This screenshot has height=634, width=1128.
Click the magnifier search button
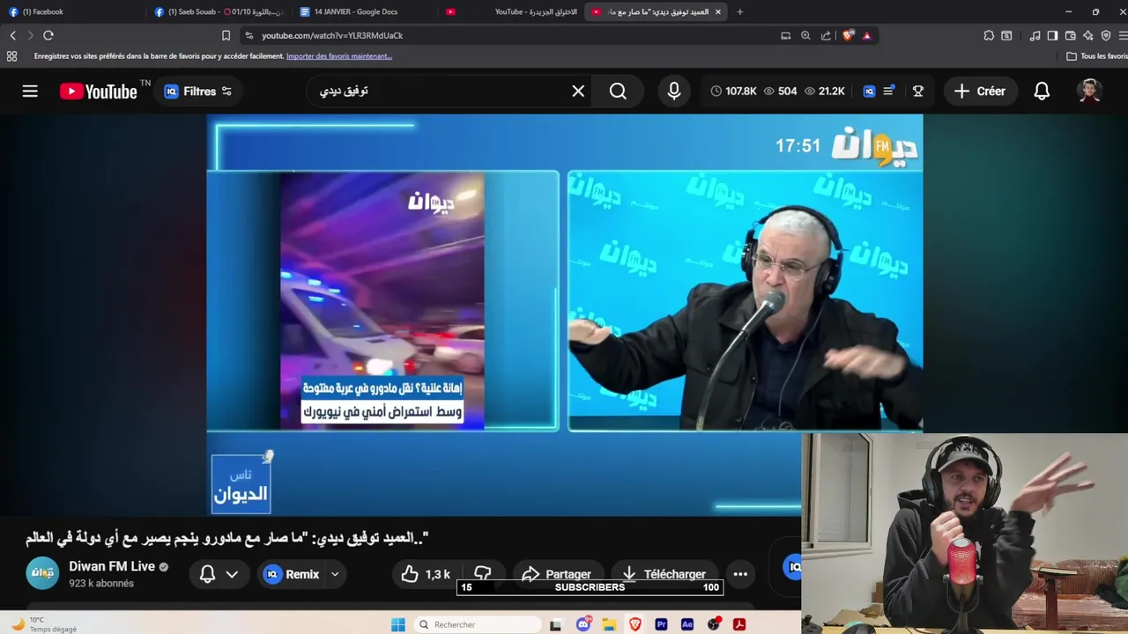tap(618, 91)
